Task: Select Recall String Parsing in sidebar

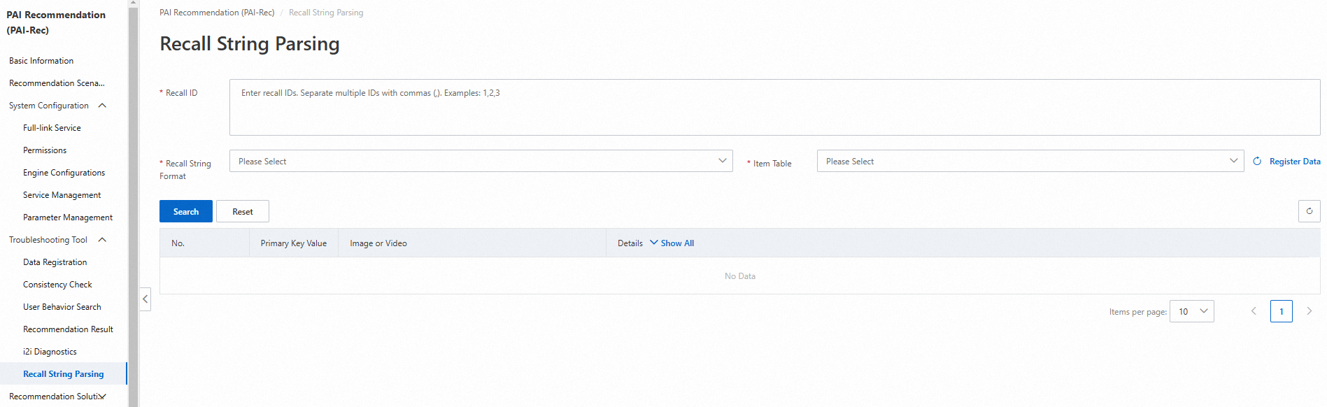Action: [63, 374]
